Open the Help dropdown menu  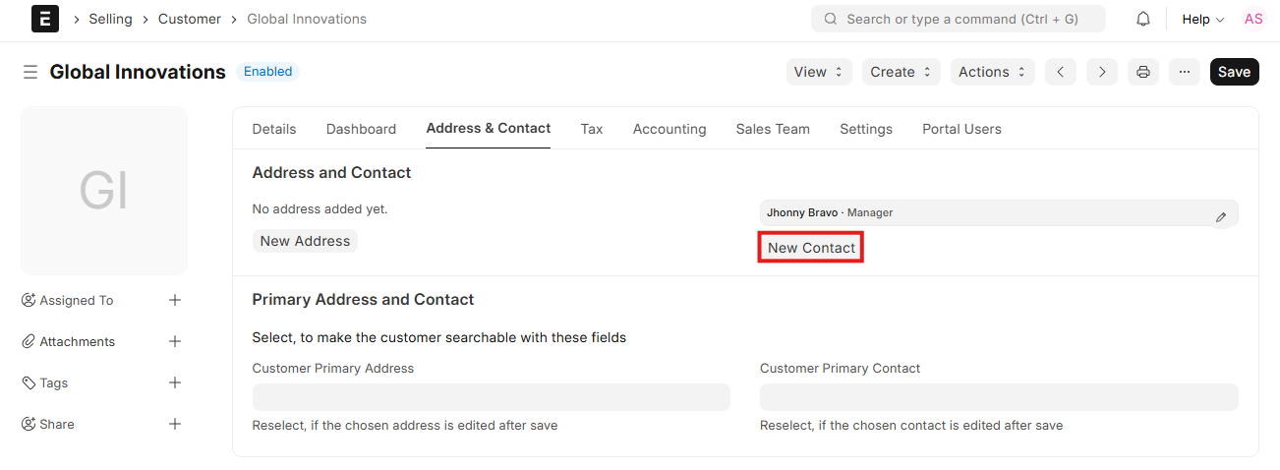click(x=1202, y=19)
